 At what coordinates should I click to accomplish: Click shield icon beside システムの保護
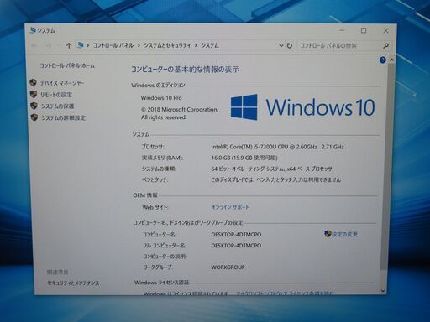pos(34,106)
